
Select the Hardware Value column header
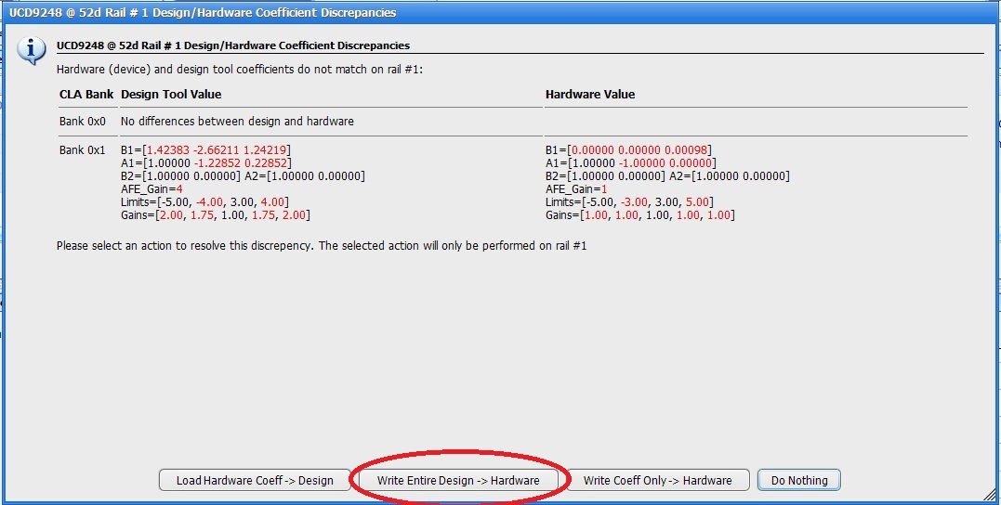pyautogui.click(x=590, y=95)
